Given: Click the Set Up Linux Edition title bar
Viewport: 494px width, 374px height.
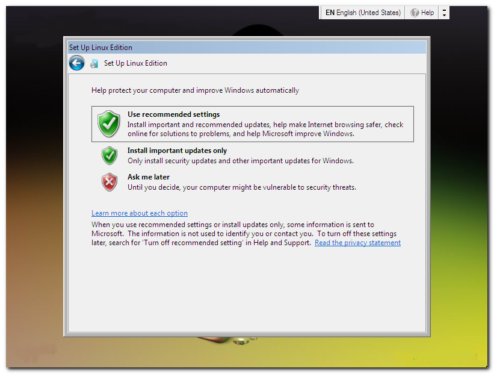Looking at the screenshot, I should point(247,48).
